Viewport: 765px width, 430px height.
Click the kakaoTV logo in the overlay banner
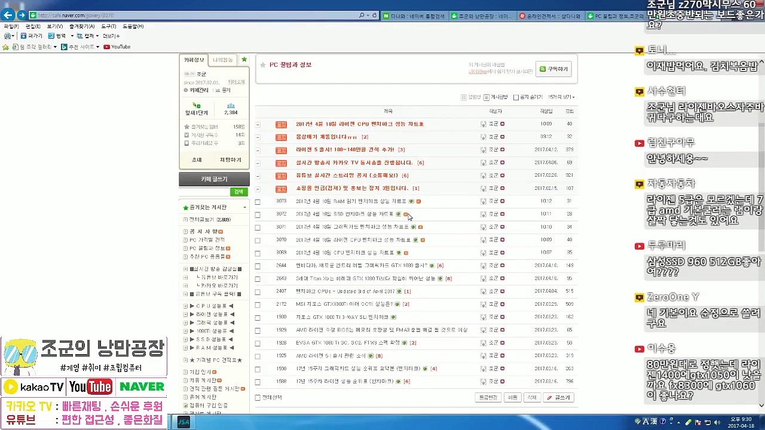tap(34, 387)
